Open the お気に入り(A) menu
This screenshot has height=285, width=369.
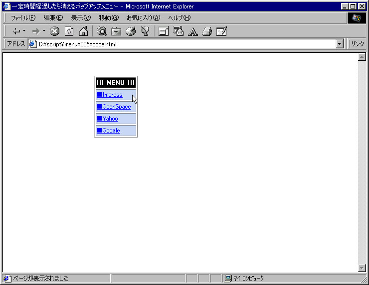point(143,18)
